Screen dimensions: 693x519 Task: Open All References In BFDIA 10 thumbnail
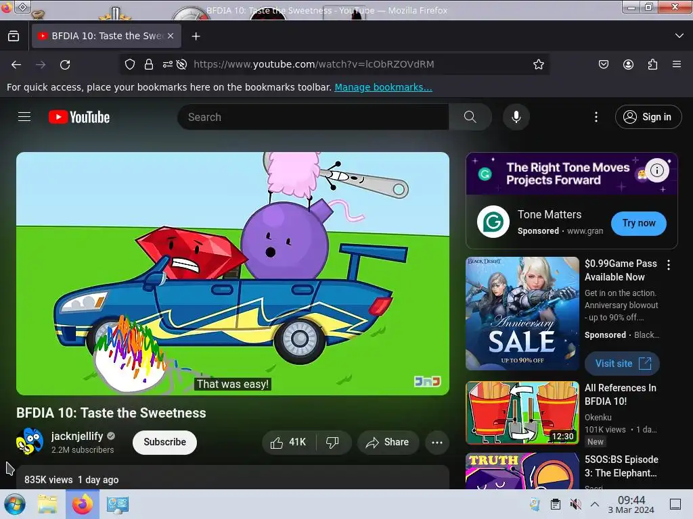coord(522,413)
